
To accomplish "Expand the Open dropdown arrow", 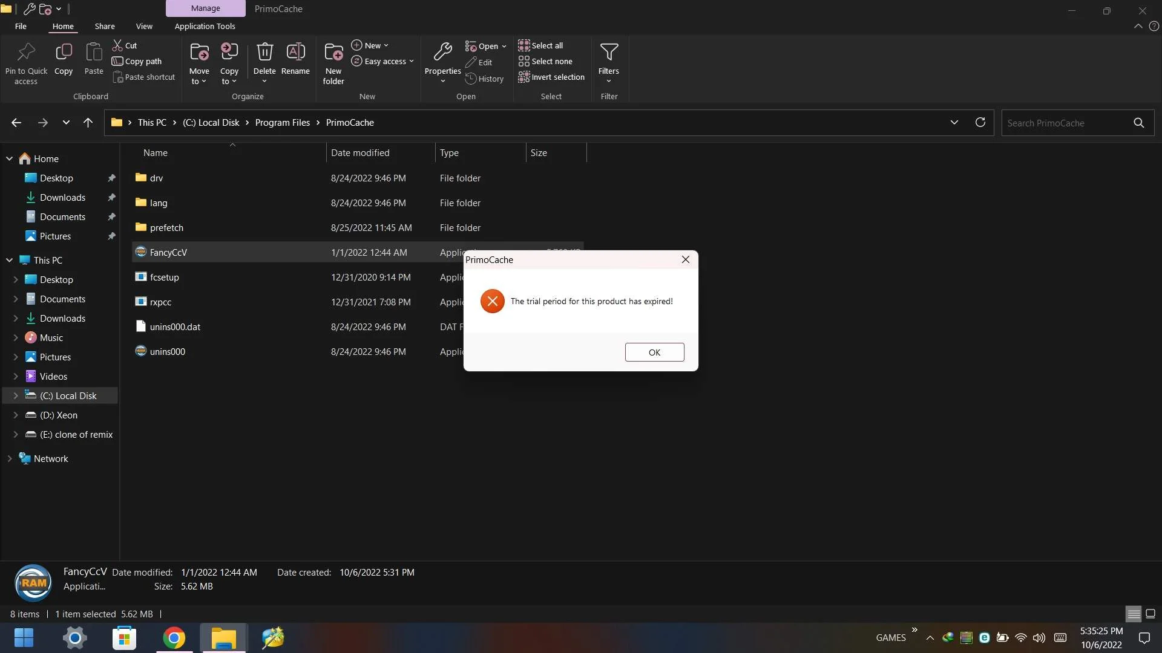I will [x=504, y=46].
